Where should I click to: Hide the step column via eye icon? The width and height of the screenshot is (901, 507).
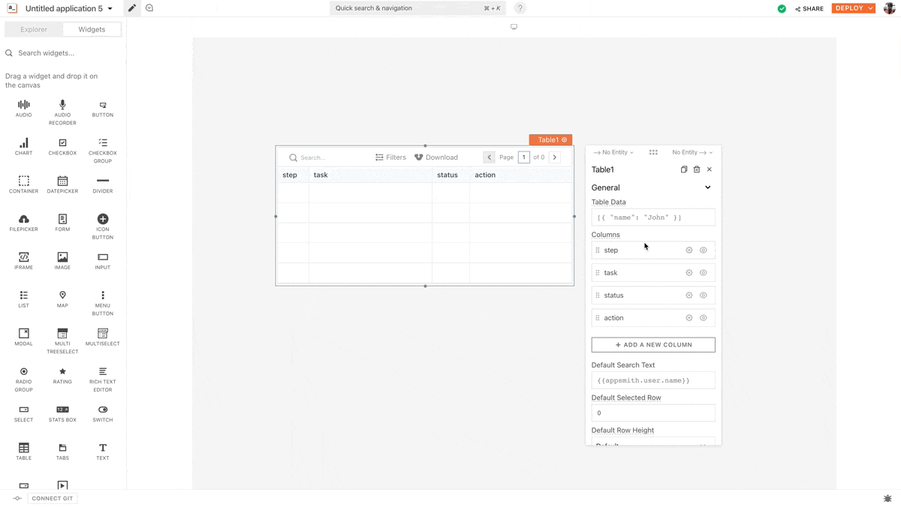[x=704, y=250]
